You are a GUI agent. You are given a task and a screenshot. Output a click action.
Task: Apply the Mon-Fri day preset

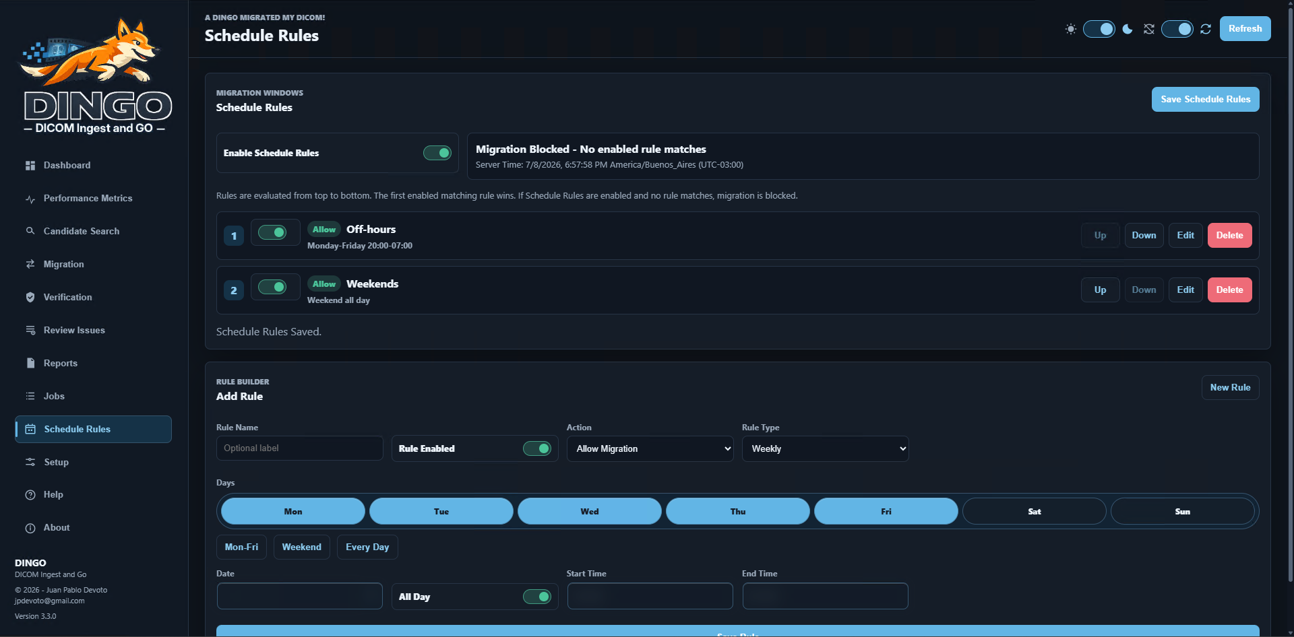coord(241,547)
